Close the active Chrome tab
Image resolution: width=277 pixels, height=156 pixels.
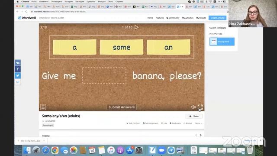pyautogui.click(x=183, y=7)
